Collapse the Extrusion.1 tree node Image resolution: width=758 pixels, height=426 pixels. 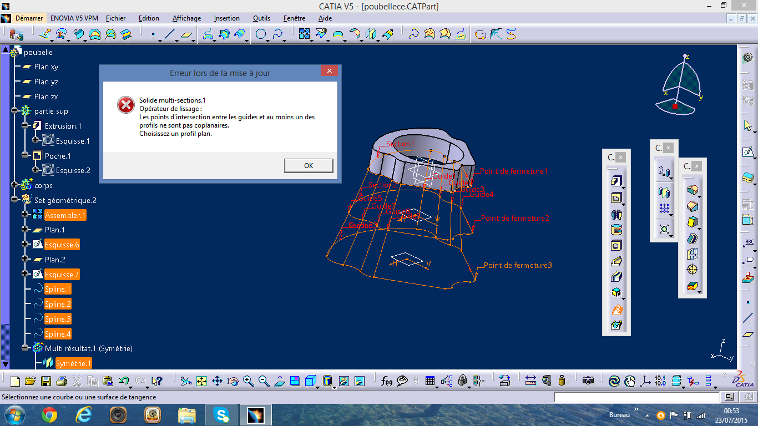pyautogui.click(x=25, y=126)
